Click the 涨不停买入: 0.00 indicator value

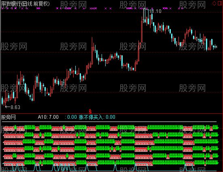(x=97, y=117)
